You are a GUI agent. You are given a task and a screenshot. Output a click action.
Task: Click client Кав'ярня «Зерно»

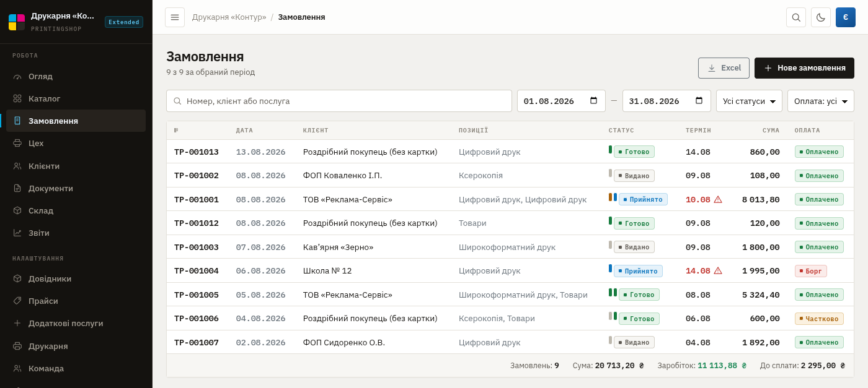pos(339,247)
